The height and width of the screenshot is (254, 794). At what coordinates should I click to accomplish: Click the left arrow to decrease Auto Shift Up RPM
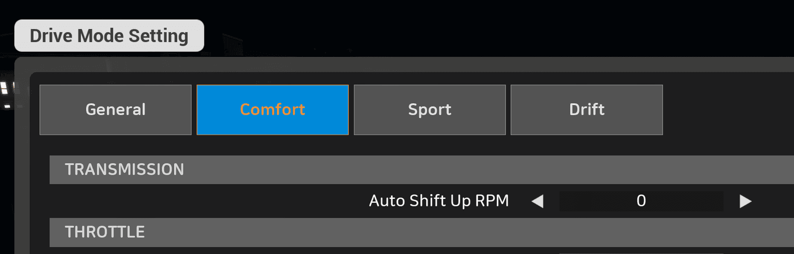click(537, 201)
